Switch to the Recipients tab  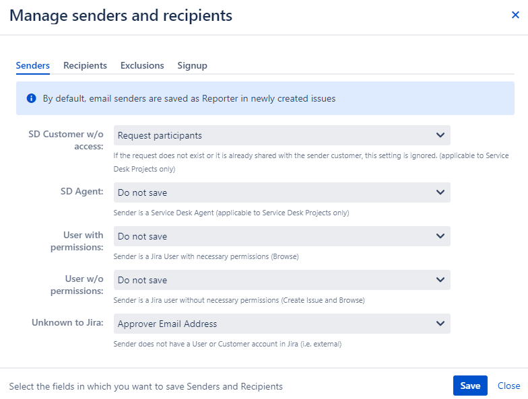coord(85,65)
